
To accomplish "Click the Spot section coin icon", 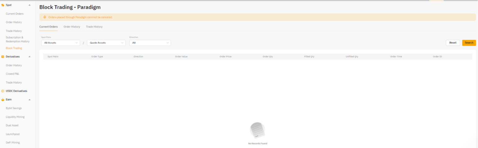I will [3, 5].
